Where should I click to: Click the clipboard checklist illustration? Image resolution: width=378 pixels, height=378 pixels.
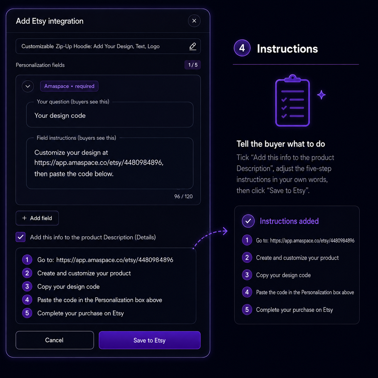(x=293, y=100)
